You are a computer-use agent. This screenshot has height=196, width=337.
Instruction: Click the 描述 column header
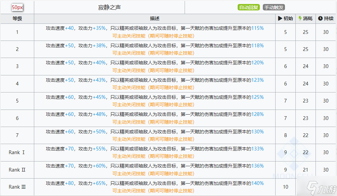coord(154,19)
